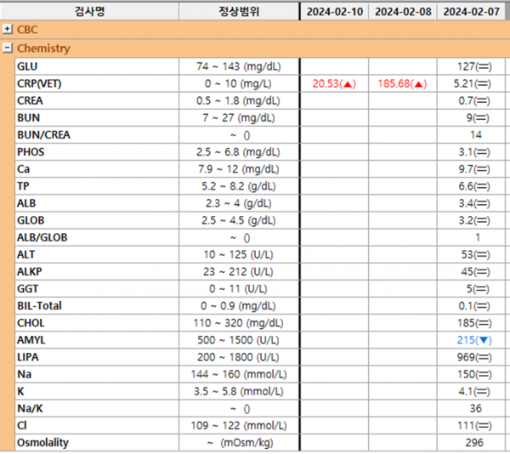Select the 2024-02-10 date column header
The width and height of the screenshot is (510, 454).
pos(335,12)
